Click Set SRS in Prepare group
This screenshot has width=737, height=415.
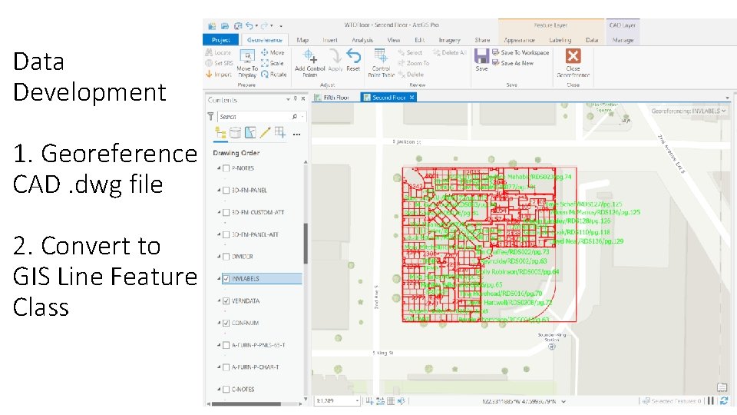click(219, 63)
